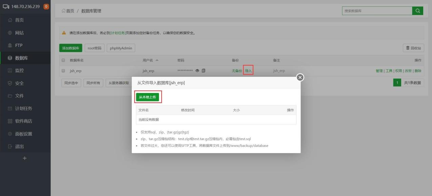Click 共1条数据 pagination text
This screenshot has height=196, width=432.
(412, 83)
